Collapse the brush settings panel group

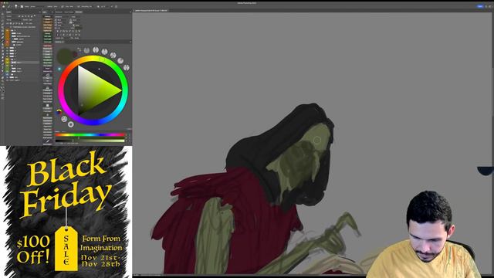(x=130, y=12)
